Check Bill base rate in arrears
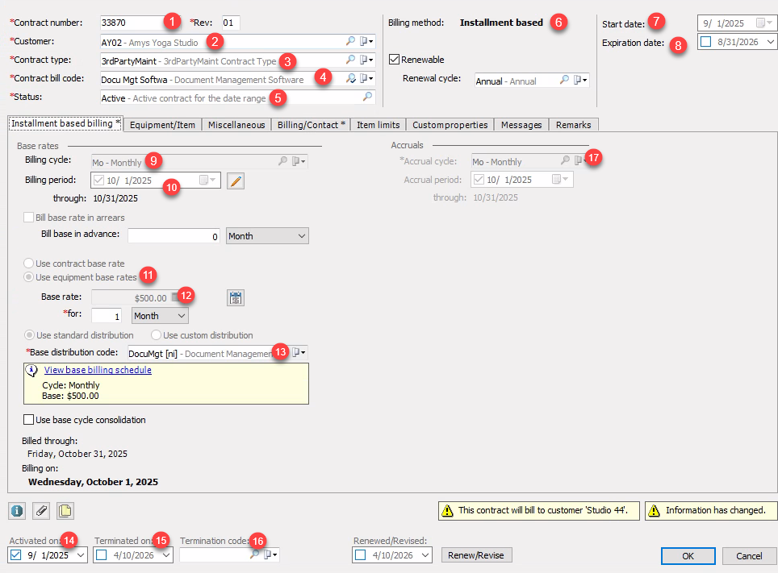The image size is (778, 573). click(29, 218)
